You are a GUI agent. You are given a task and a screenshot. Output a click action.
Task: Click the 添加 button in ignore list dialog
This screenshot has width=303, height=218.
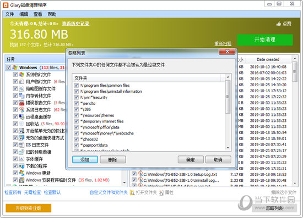[85, 160]
